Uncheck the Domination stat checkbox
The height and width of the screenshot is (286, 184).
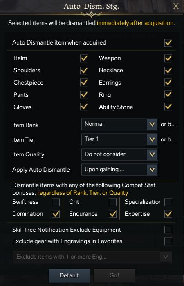(x=56, y=214)
